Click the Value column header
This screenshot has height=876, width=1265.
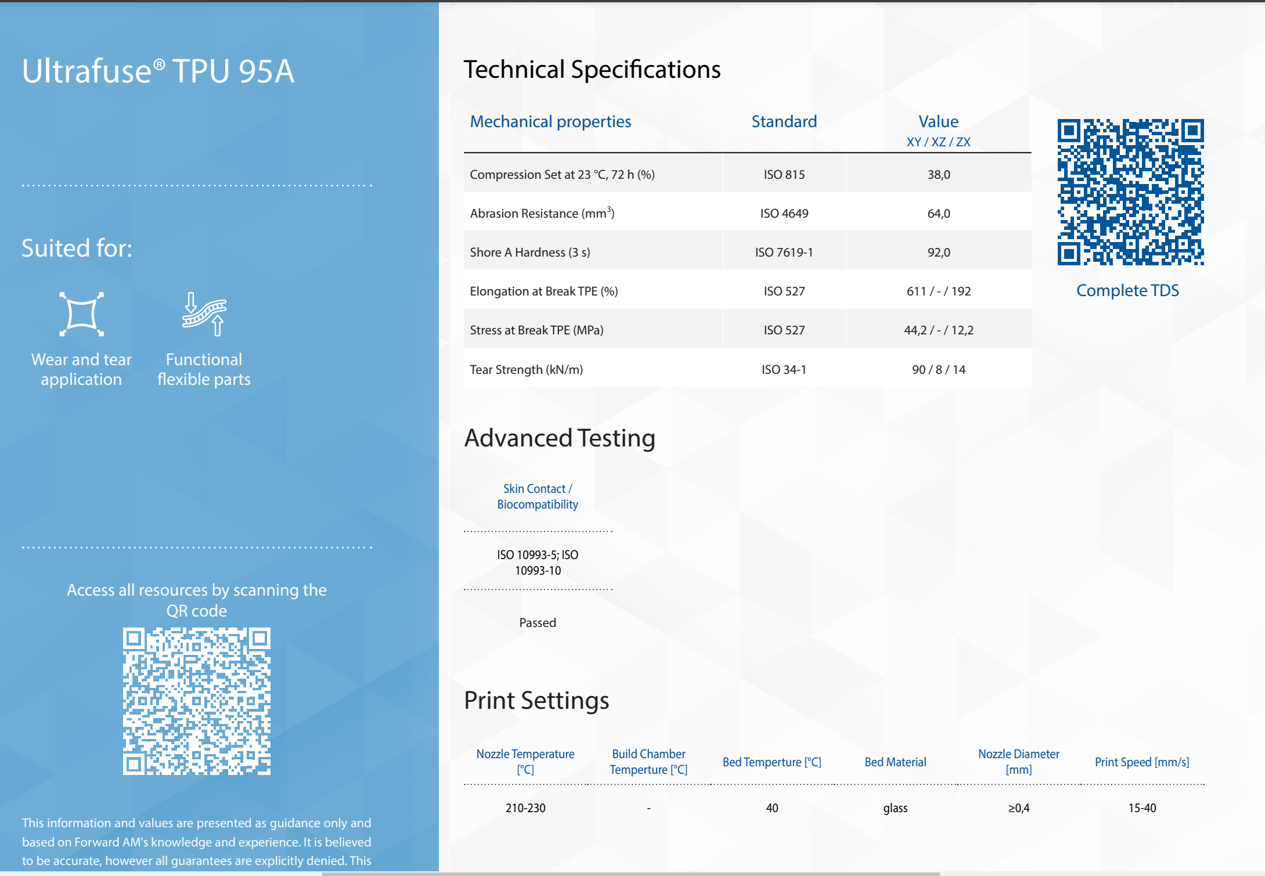click(x=938, y=121)
